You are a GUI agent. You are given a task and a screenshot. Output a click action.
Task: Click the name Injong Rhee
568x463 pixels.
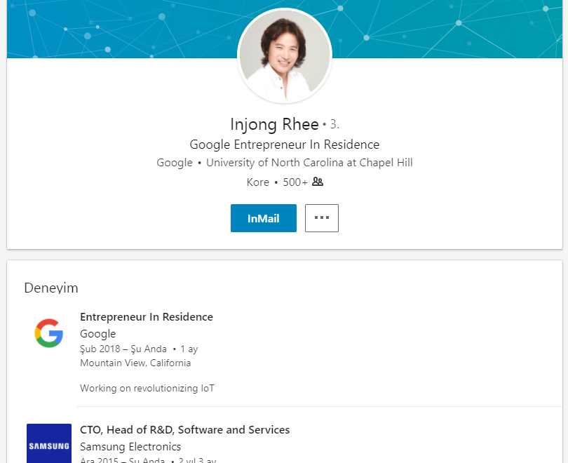[275, 124]
